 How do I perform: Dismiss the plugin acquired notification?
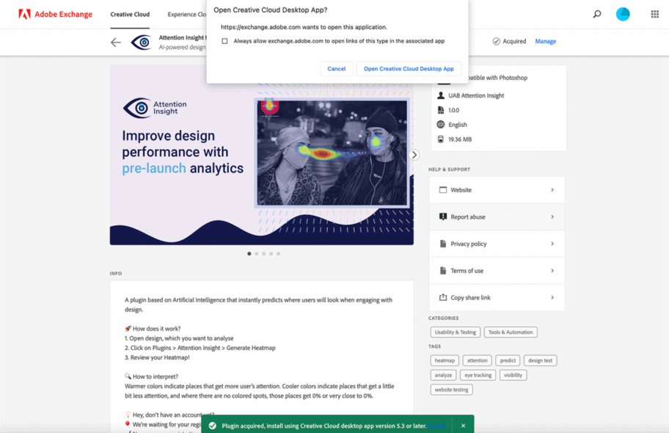pos(463,426)
